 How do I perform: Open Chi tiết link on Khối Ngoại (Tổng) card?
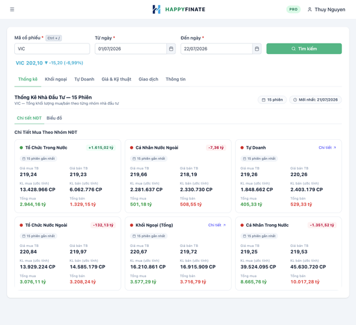point(217,225)
